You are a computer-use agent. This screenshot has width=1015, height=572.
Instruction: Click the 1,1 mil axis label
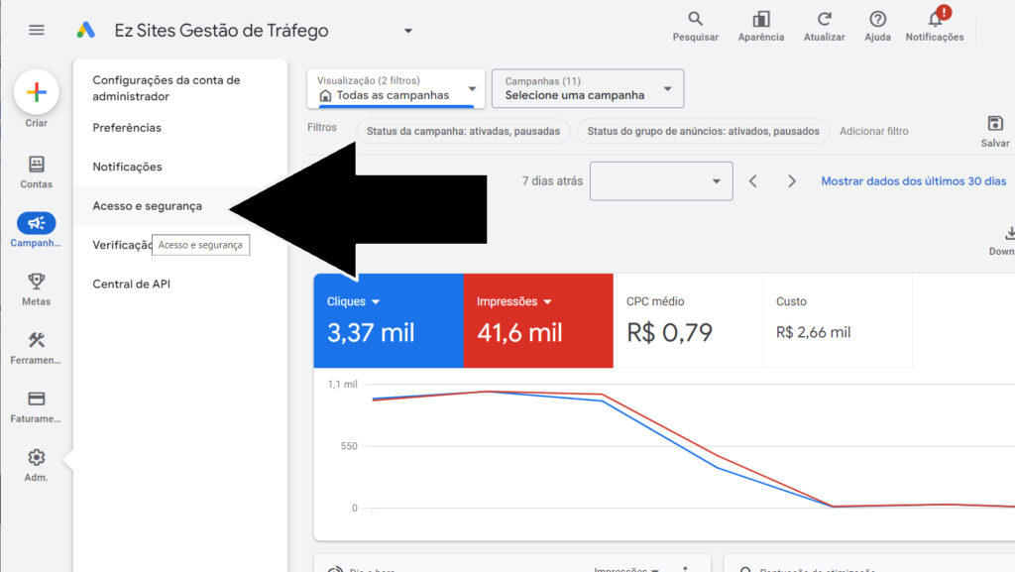tap(342, 385)
